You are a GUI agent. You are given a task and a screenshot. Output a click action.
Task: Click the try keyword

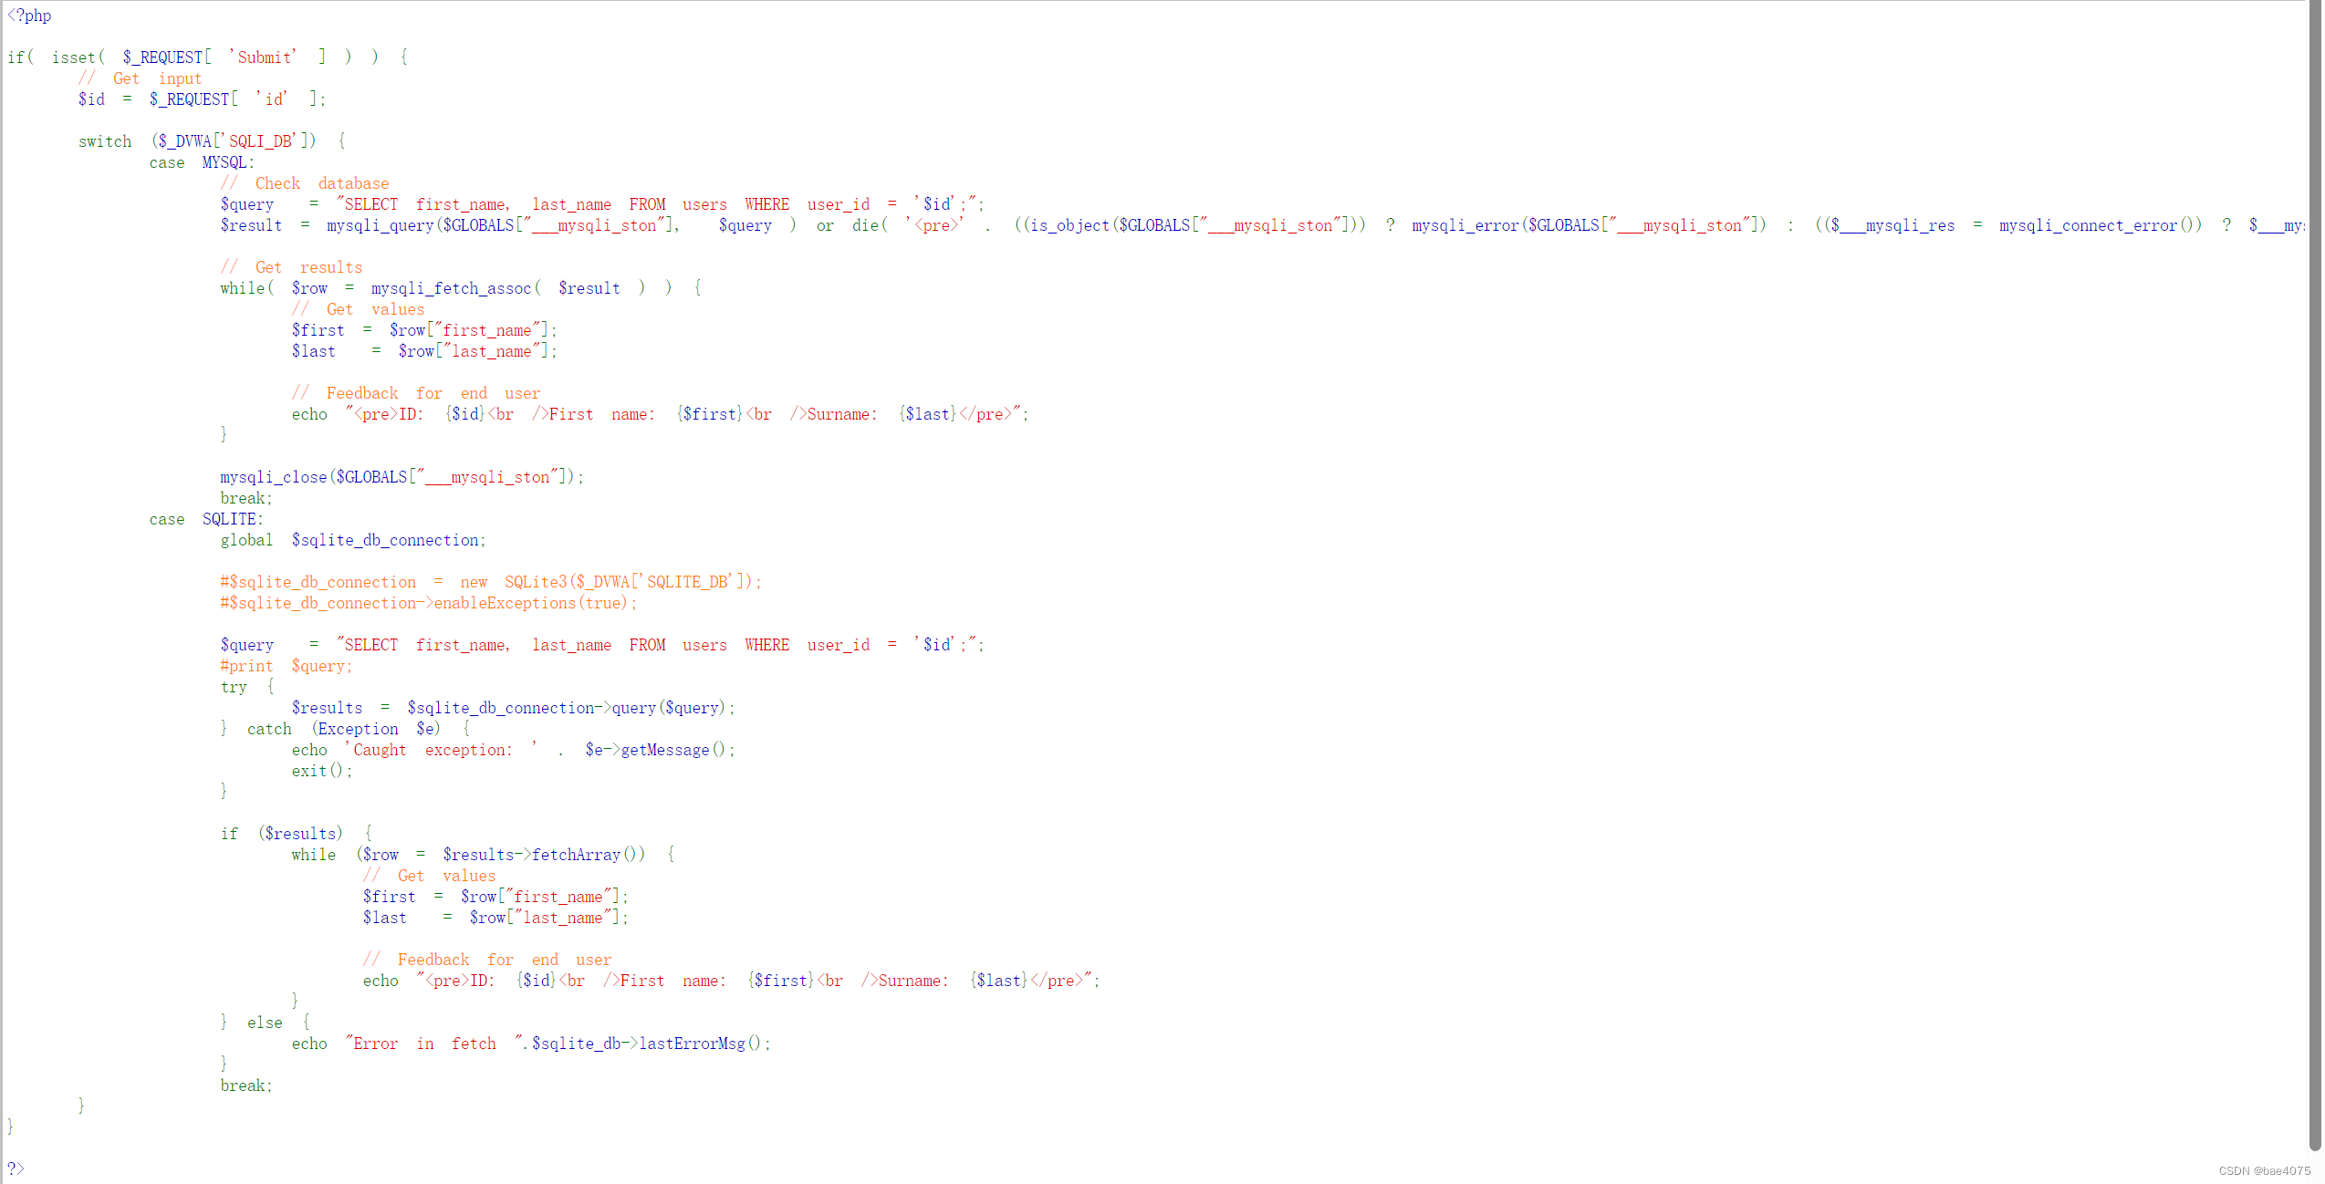(x=234, y=687)
